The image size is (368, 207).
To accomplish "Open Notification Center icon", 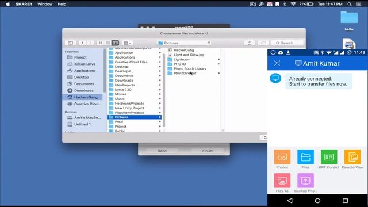I will (359, 4).
